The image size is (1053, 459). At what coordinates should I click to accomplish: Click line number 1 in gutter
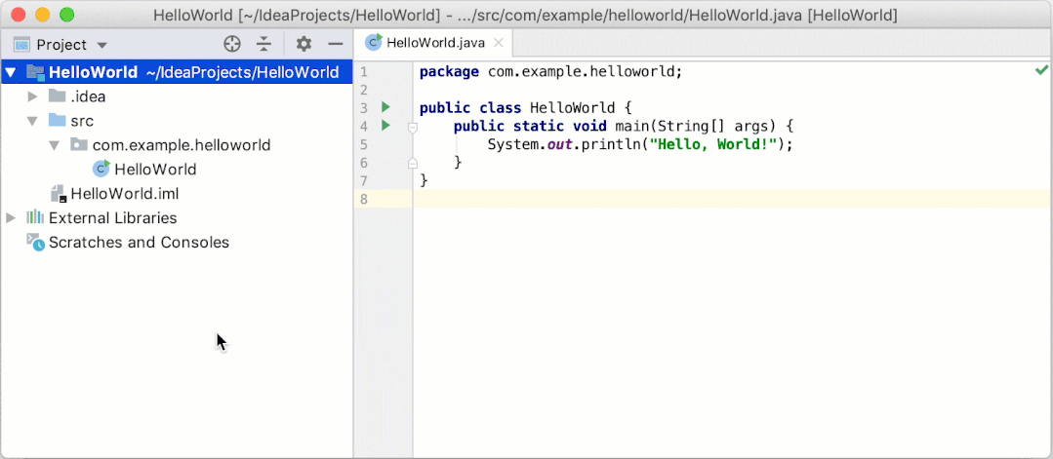363,72
